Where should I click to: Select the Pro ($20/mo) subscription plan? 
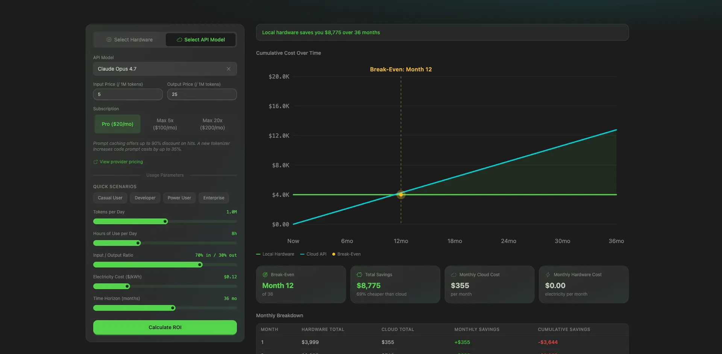[117, 124]
